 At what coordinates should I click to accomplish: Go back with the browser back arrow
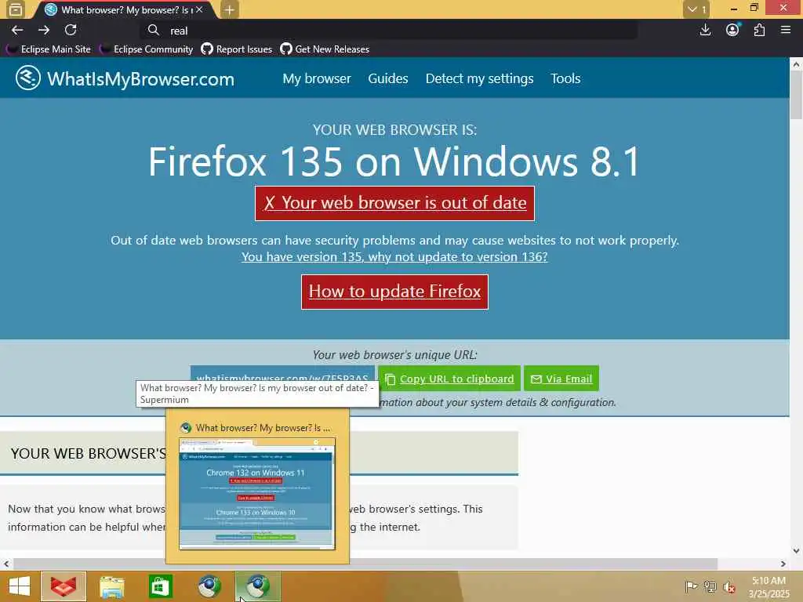[17, 31]
